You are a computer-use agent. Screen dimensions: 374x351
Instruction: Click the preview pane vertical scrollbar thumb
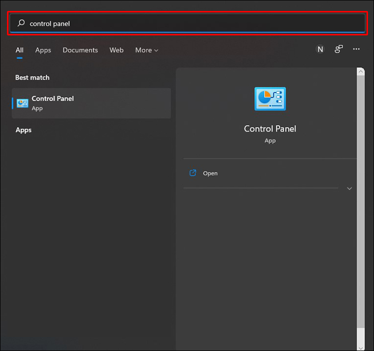point(361,199)
